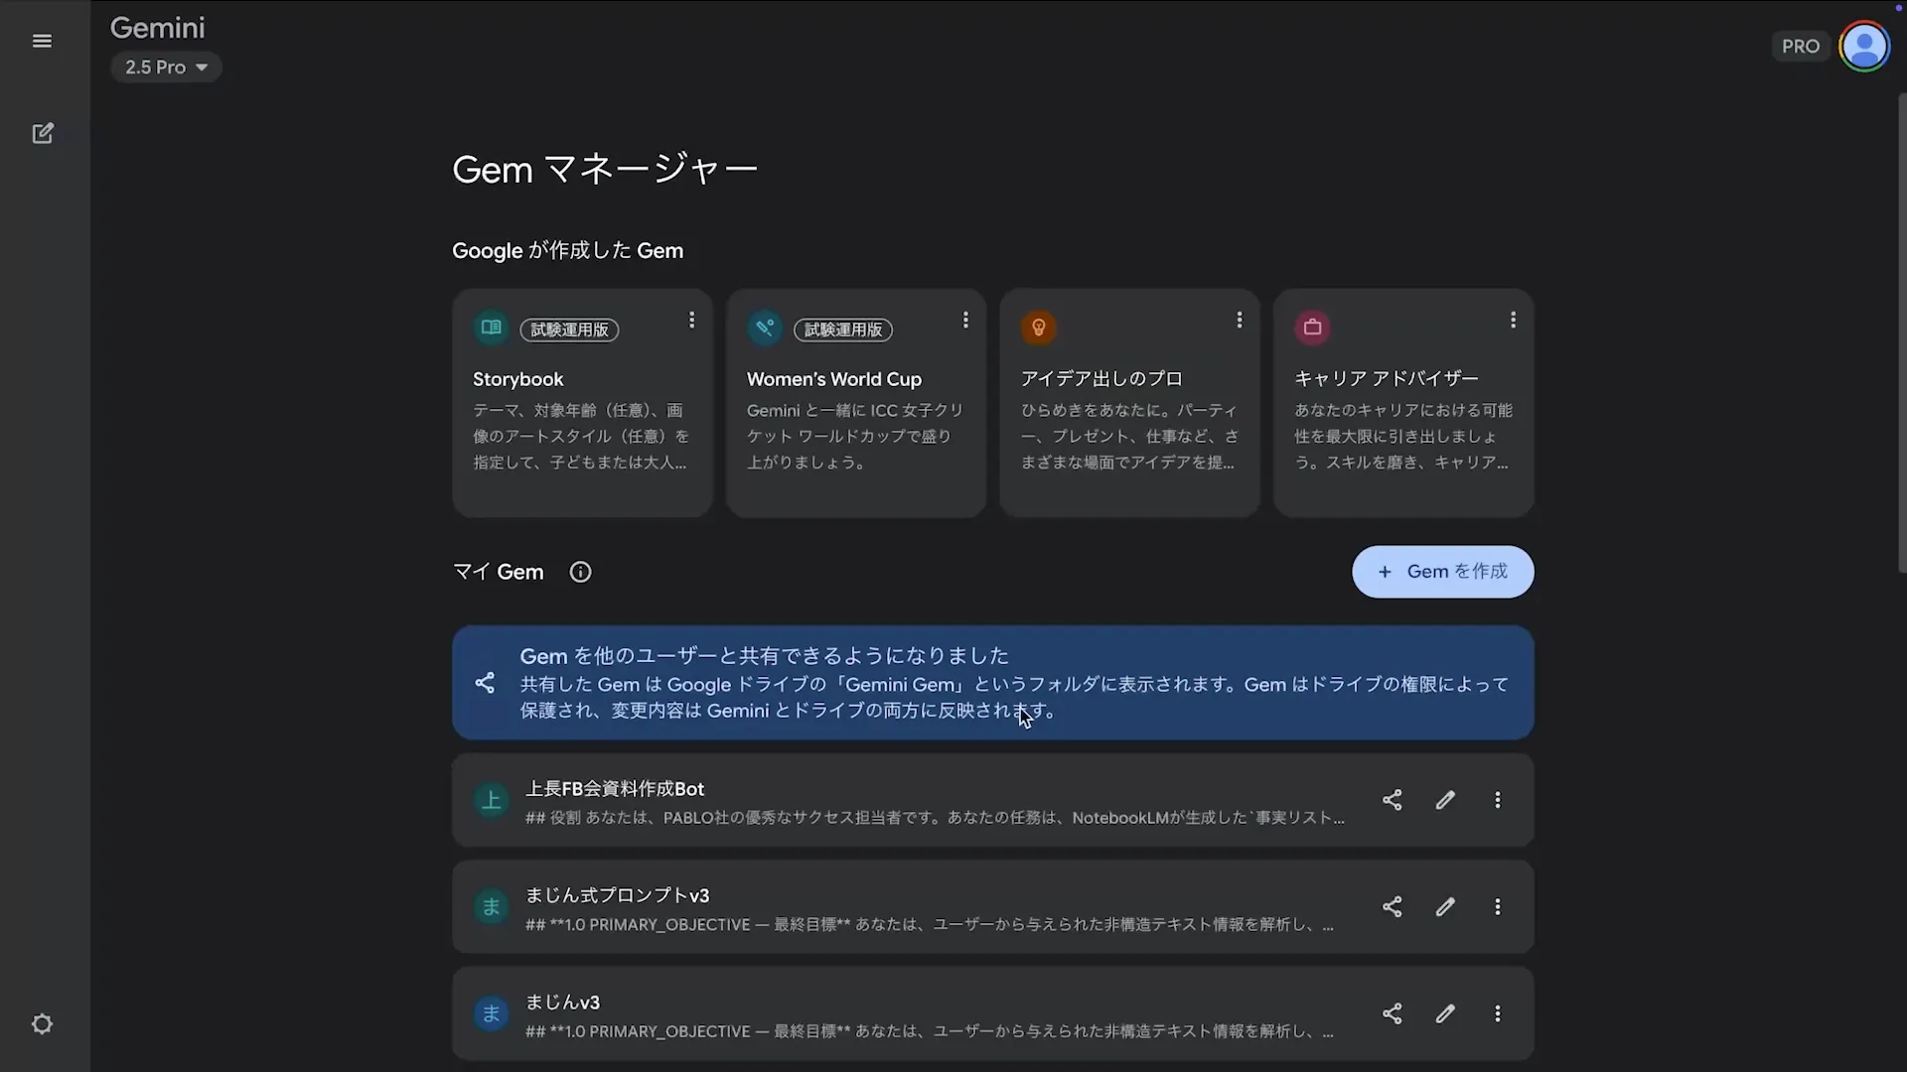Click the share icon in the blue banner
The width and height of the screenshot is (1907, 1072).
click(x=486, y=683)
